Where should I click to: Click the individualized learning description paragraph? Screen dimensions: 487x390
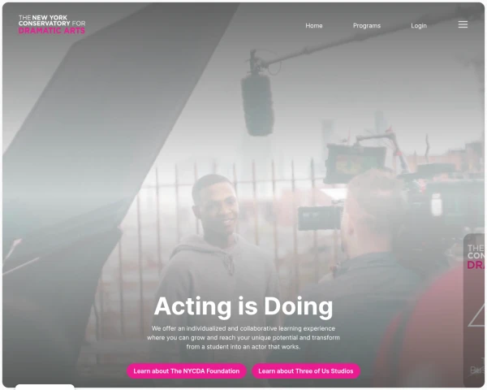(x=243, y=337)
